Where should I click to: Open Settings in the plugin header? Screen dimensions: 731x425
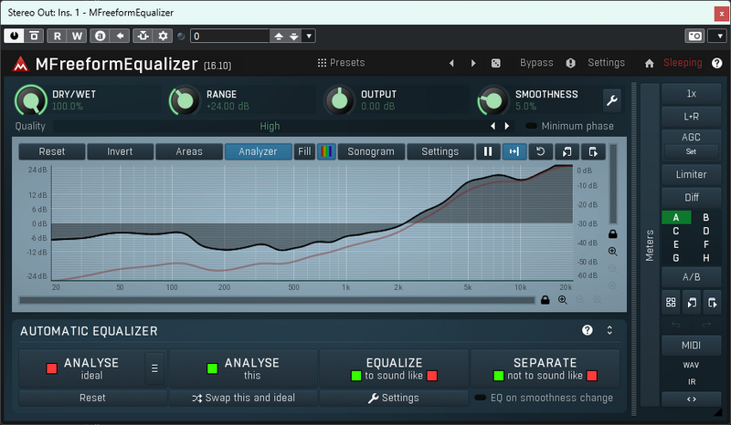click(606, 62)
